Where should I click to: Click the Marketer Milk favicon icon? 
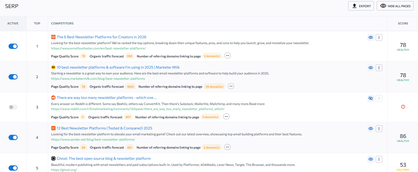(53, 67)
